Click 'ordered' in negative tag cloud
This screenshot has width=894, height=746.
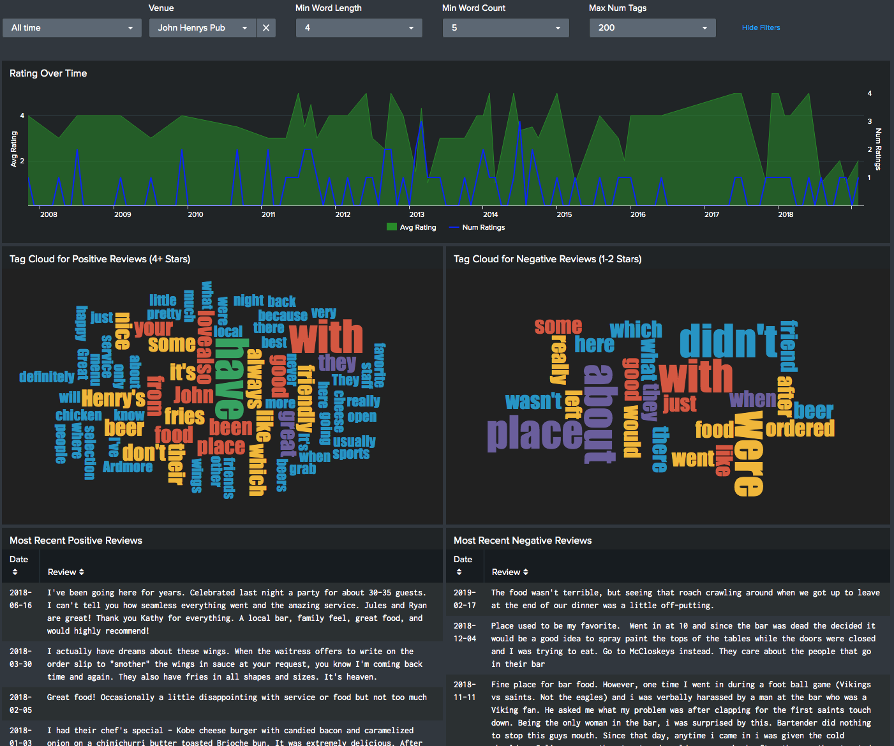tap(800, 428)
